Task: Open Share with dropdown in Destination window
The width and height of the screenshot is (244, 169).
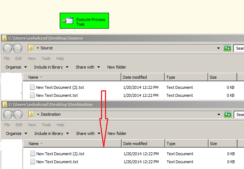Action: pos(88,133)
